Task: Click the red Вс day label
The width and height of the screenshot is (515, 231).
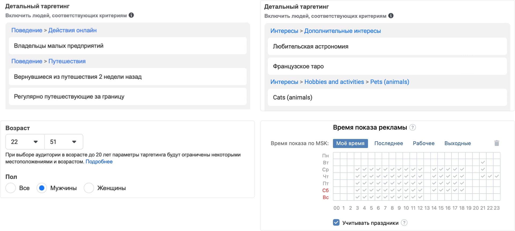Action: point(326,197)
